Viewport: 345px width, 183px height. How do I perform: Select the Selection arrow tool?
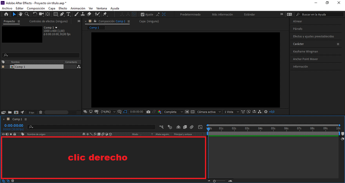(14, 14)
